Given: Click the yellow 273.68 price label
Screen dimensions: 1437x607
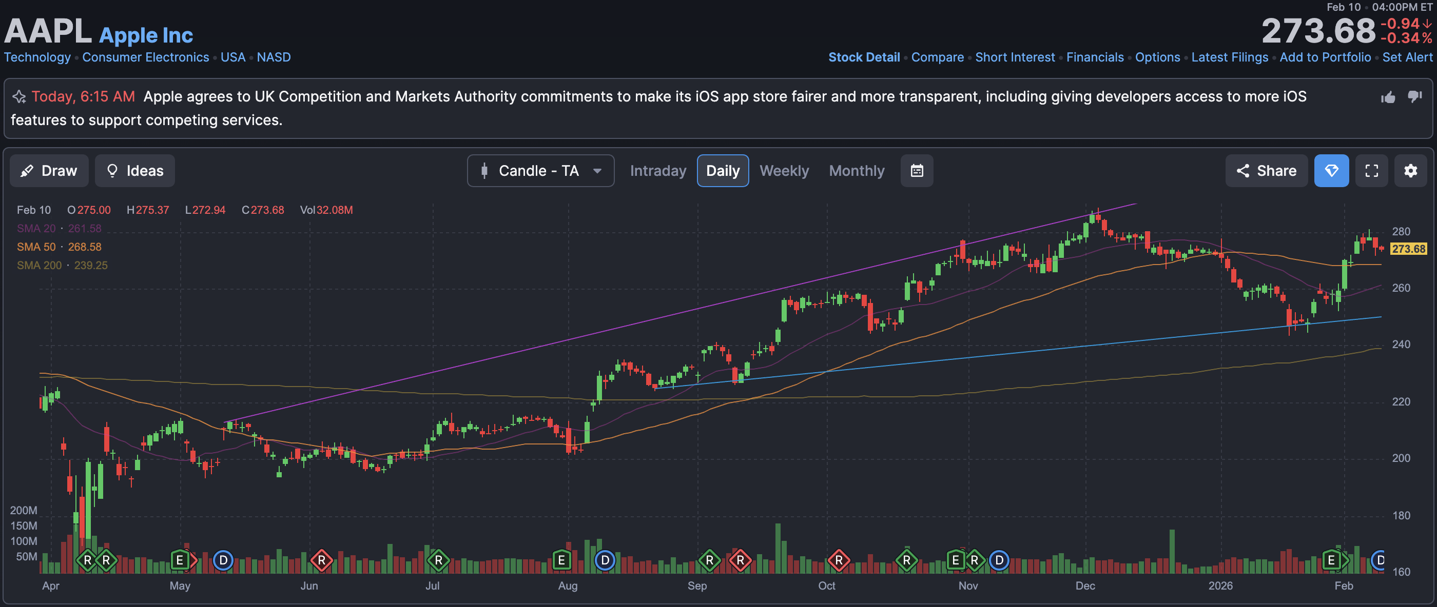Looking at the screenshot, I should pos(1408,249).
